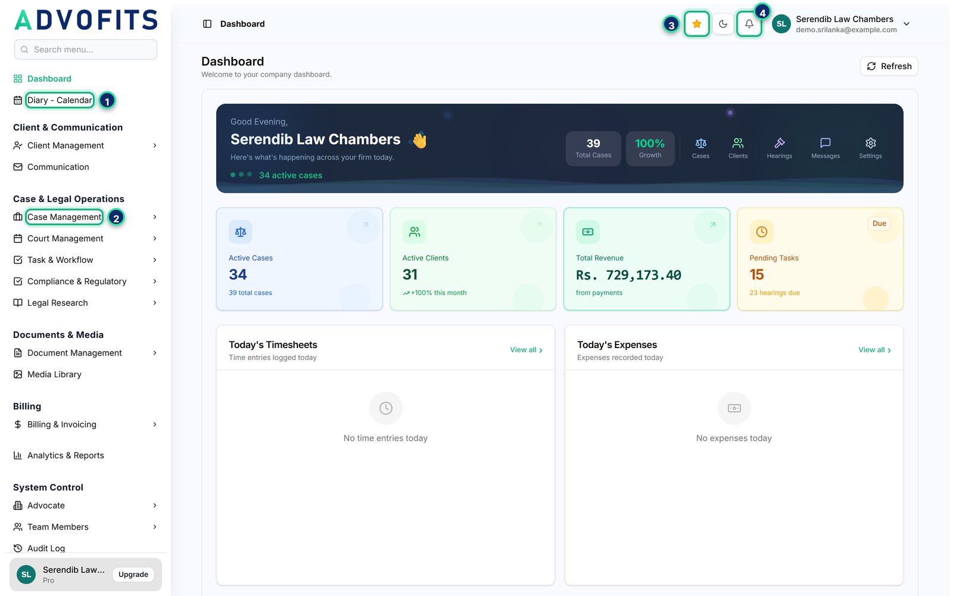This screenshot has height=596, width=953.
Task: Open Diary - Calendar menu item
Action: click(60, 100)
